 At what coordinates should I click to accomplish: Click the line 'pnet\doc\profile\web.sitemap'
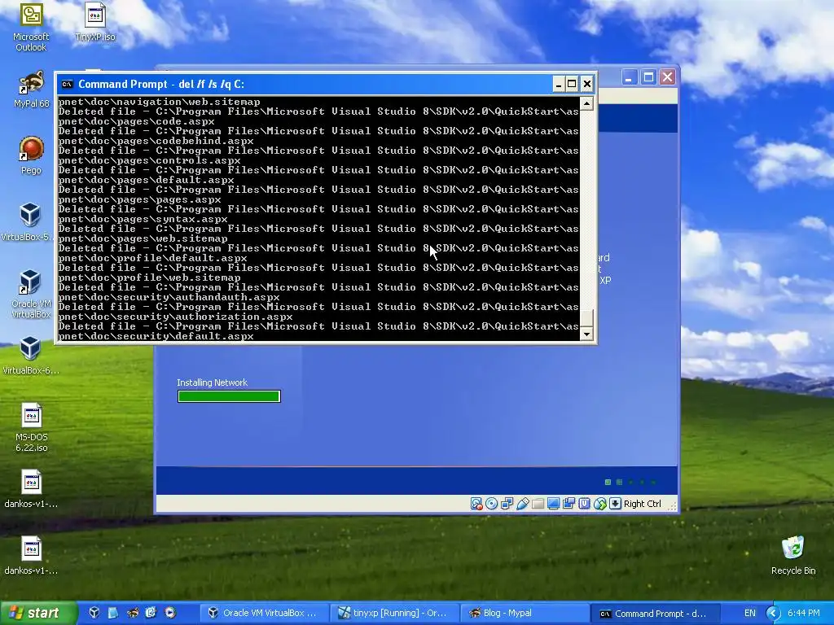pyautogui.click(x=150, y=278)
